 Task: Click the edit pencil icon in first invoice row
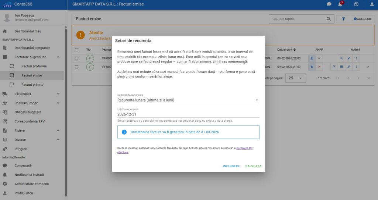coord(349,58)
